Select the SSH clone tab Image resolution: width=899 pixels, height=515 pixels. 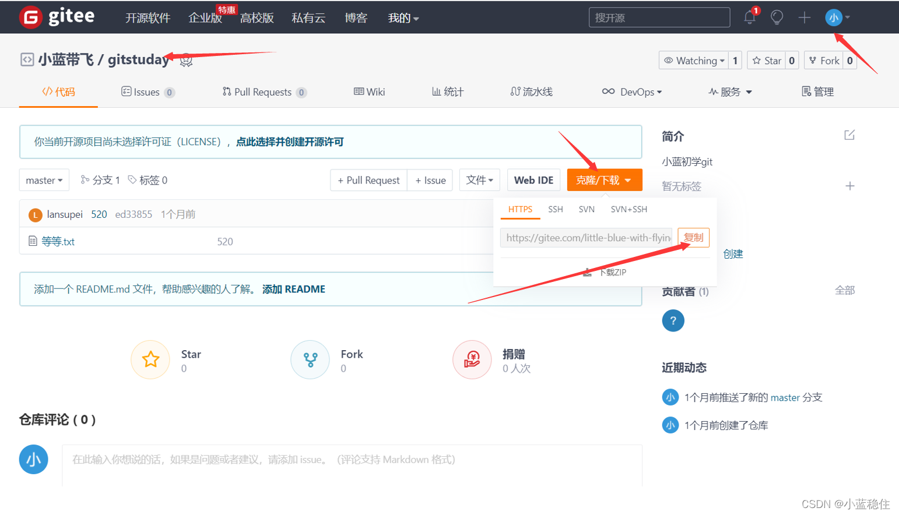[556, 209]
